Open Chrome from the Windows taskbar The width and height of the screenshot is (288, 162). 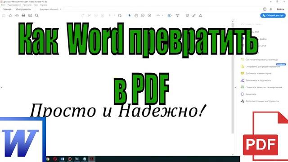(x=48, y=159)
